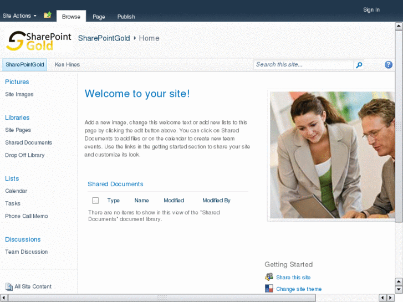Image resolution: width=403 pixels, height=302 pixels.
Task: Open the blue Help question icon
Action: [389, 64]
